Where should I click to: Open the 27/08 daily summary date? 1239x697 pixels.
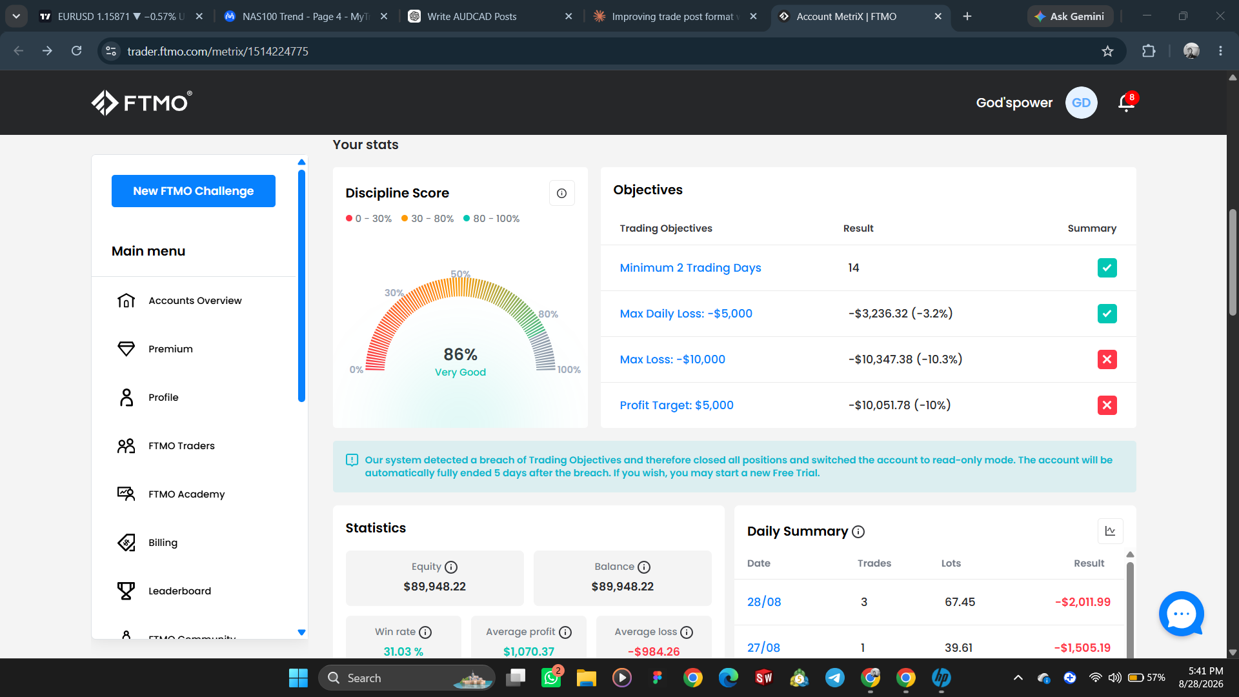[x=763, y=648]
